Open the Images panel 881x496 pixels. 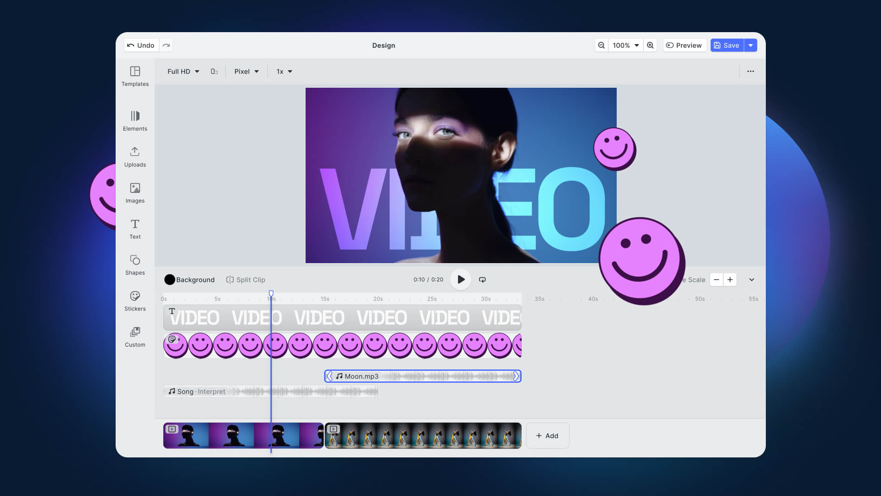pos(135,193)
